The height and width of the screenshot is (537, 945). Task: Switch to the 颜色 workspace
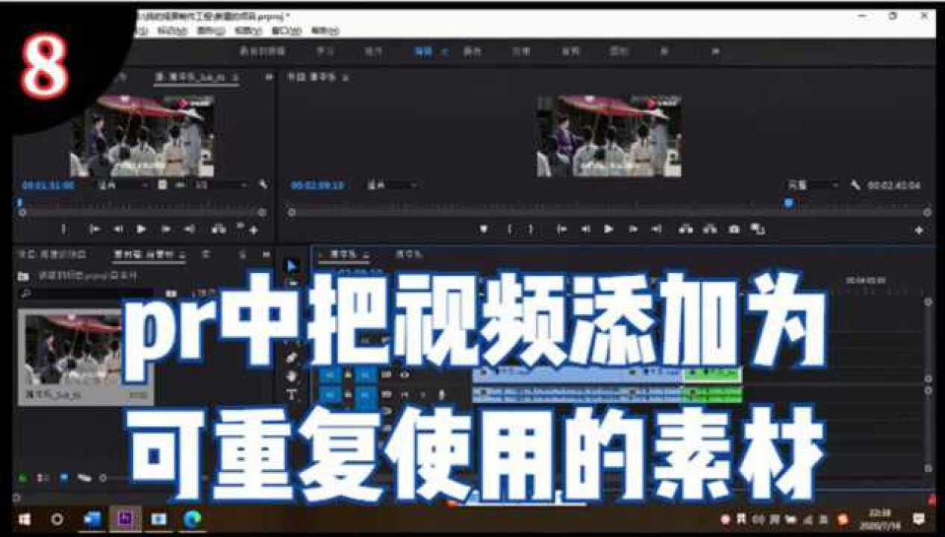(x=472, y=51)
